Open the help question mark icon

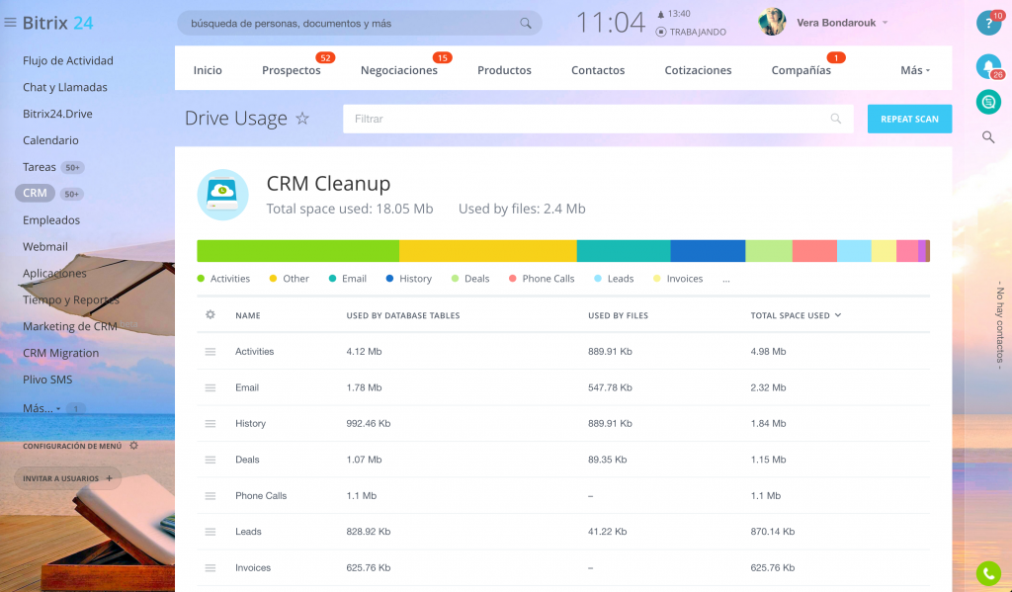(x=988, y=23)
